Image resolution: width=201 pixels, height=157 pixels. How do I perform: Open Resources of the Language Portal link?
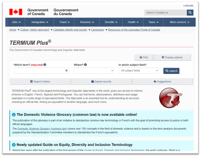coord(134,30)
